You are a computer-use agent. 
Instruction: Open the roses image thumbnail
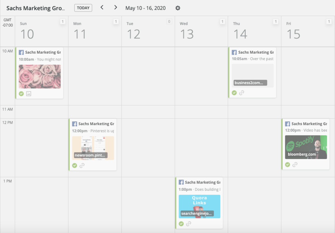tap(40, 77)
